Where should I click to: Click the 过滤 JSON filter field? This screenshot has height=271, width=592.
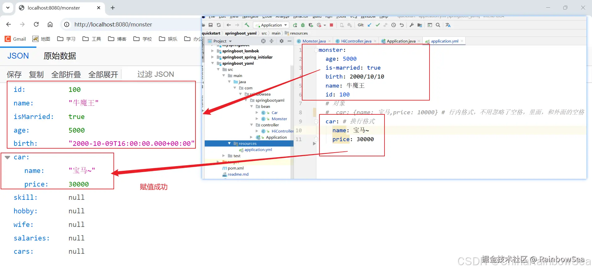[x=156, y=74]
